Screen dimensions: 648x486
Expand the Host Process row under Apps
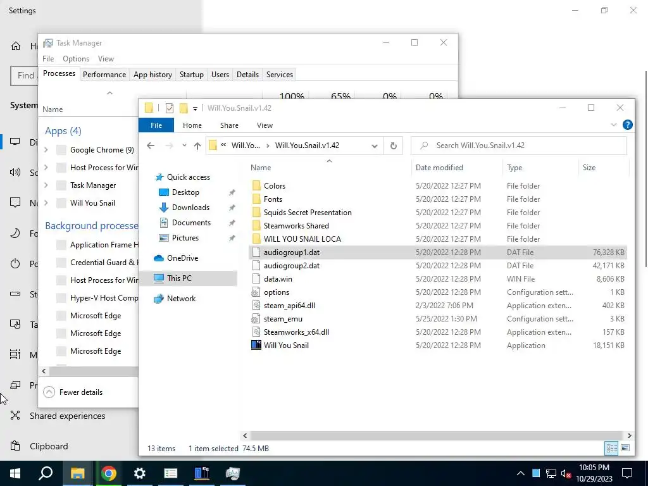(46, 167)
